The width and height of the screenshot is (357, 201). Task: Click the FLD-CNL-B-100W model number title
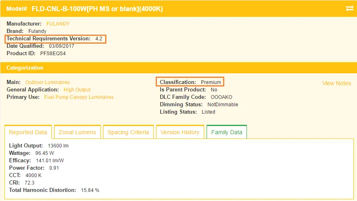[x=97, y=9]
